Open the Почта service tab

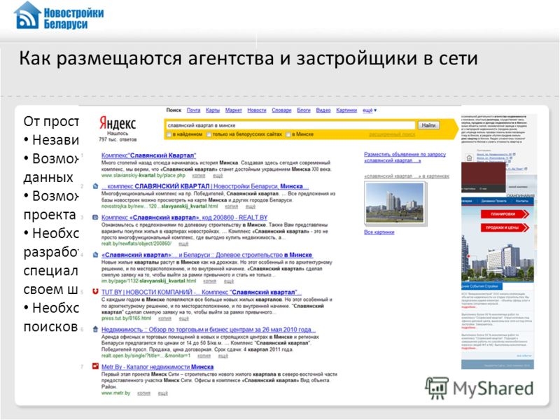click(x=194, y=111)
